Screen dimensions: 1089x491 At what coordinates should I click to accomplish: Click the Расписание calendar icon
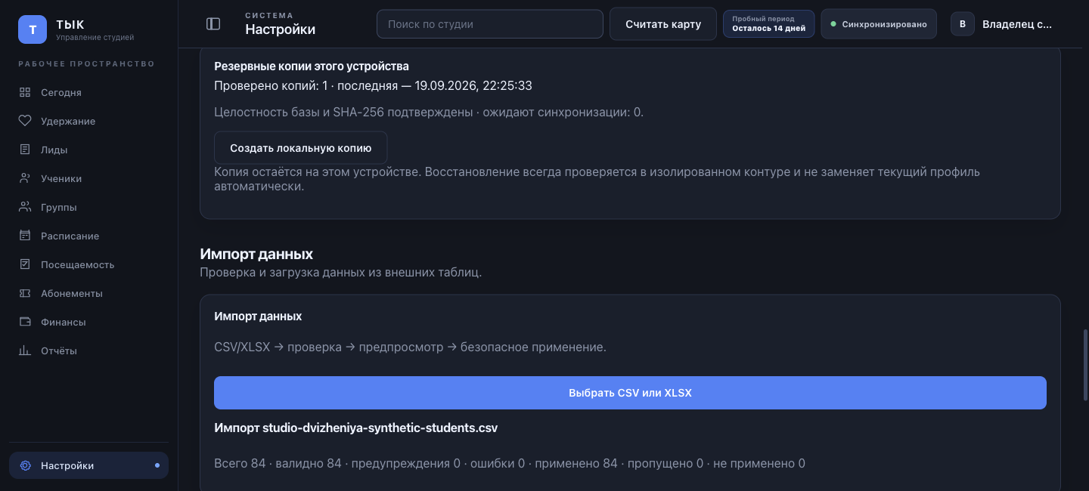(25, 236)
